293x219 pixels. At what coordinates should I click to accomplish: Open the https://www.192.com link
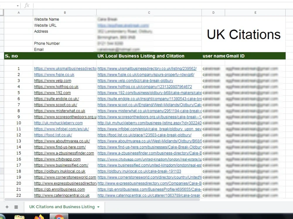click(x=52, y=93)
